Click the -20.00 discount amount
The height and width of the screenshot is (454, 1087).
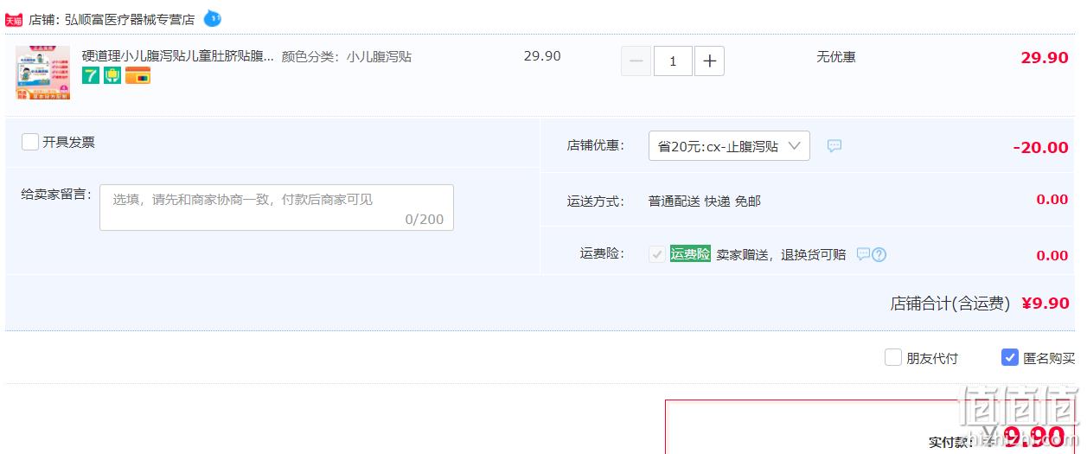[x=1041, y=148]
